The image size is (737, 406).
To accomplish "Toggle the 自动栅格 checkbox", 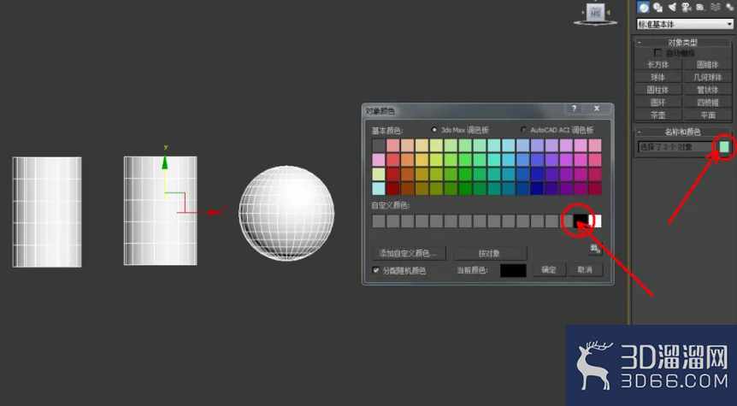I will point(657,53).
